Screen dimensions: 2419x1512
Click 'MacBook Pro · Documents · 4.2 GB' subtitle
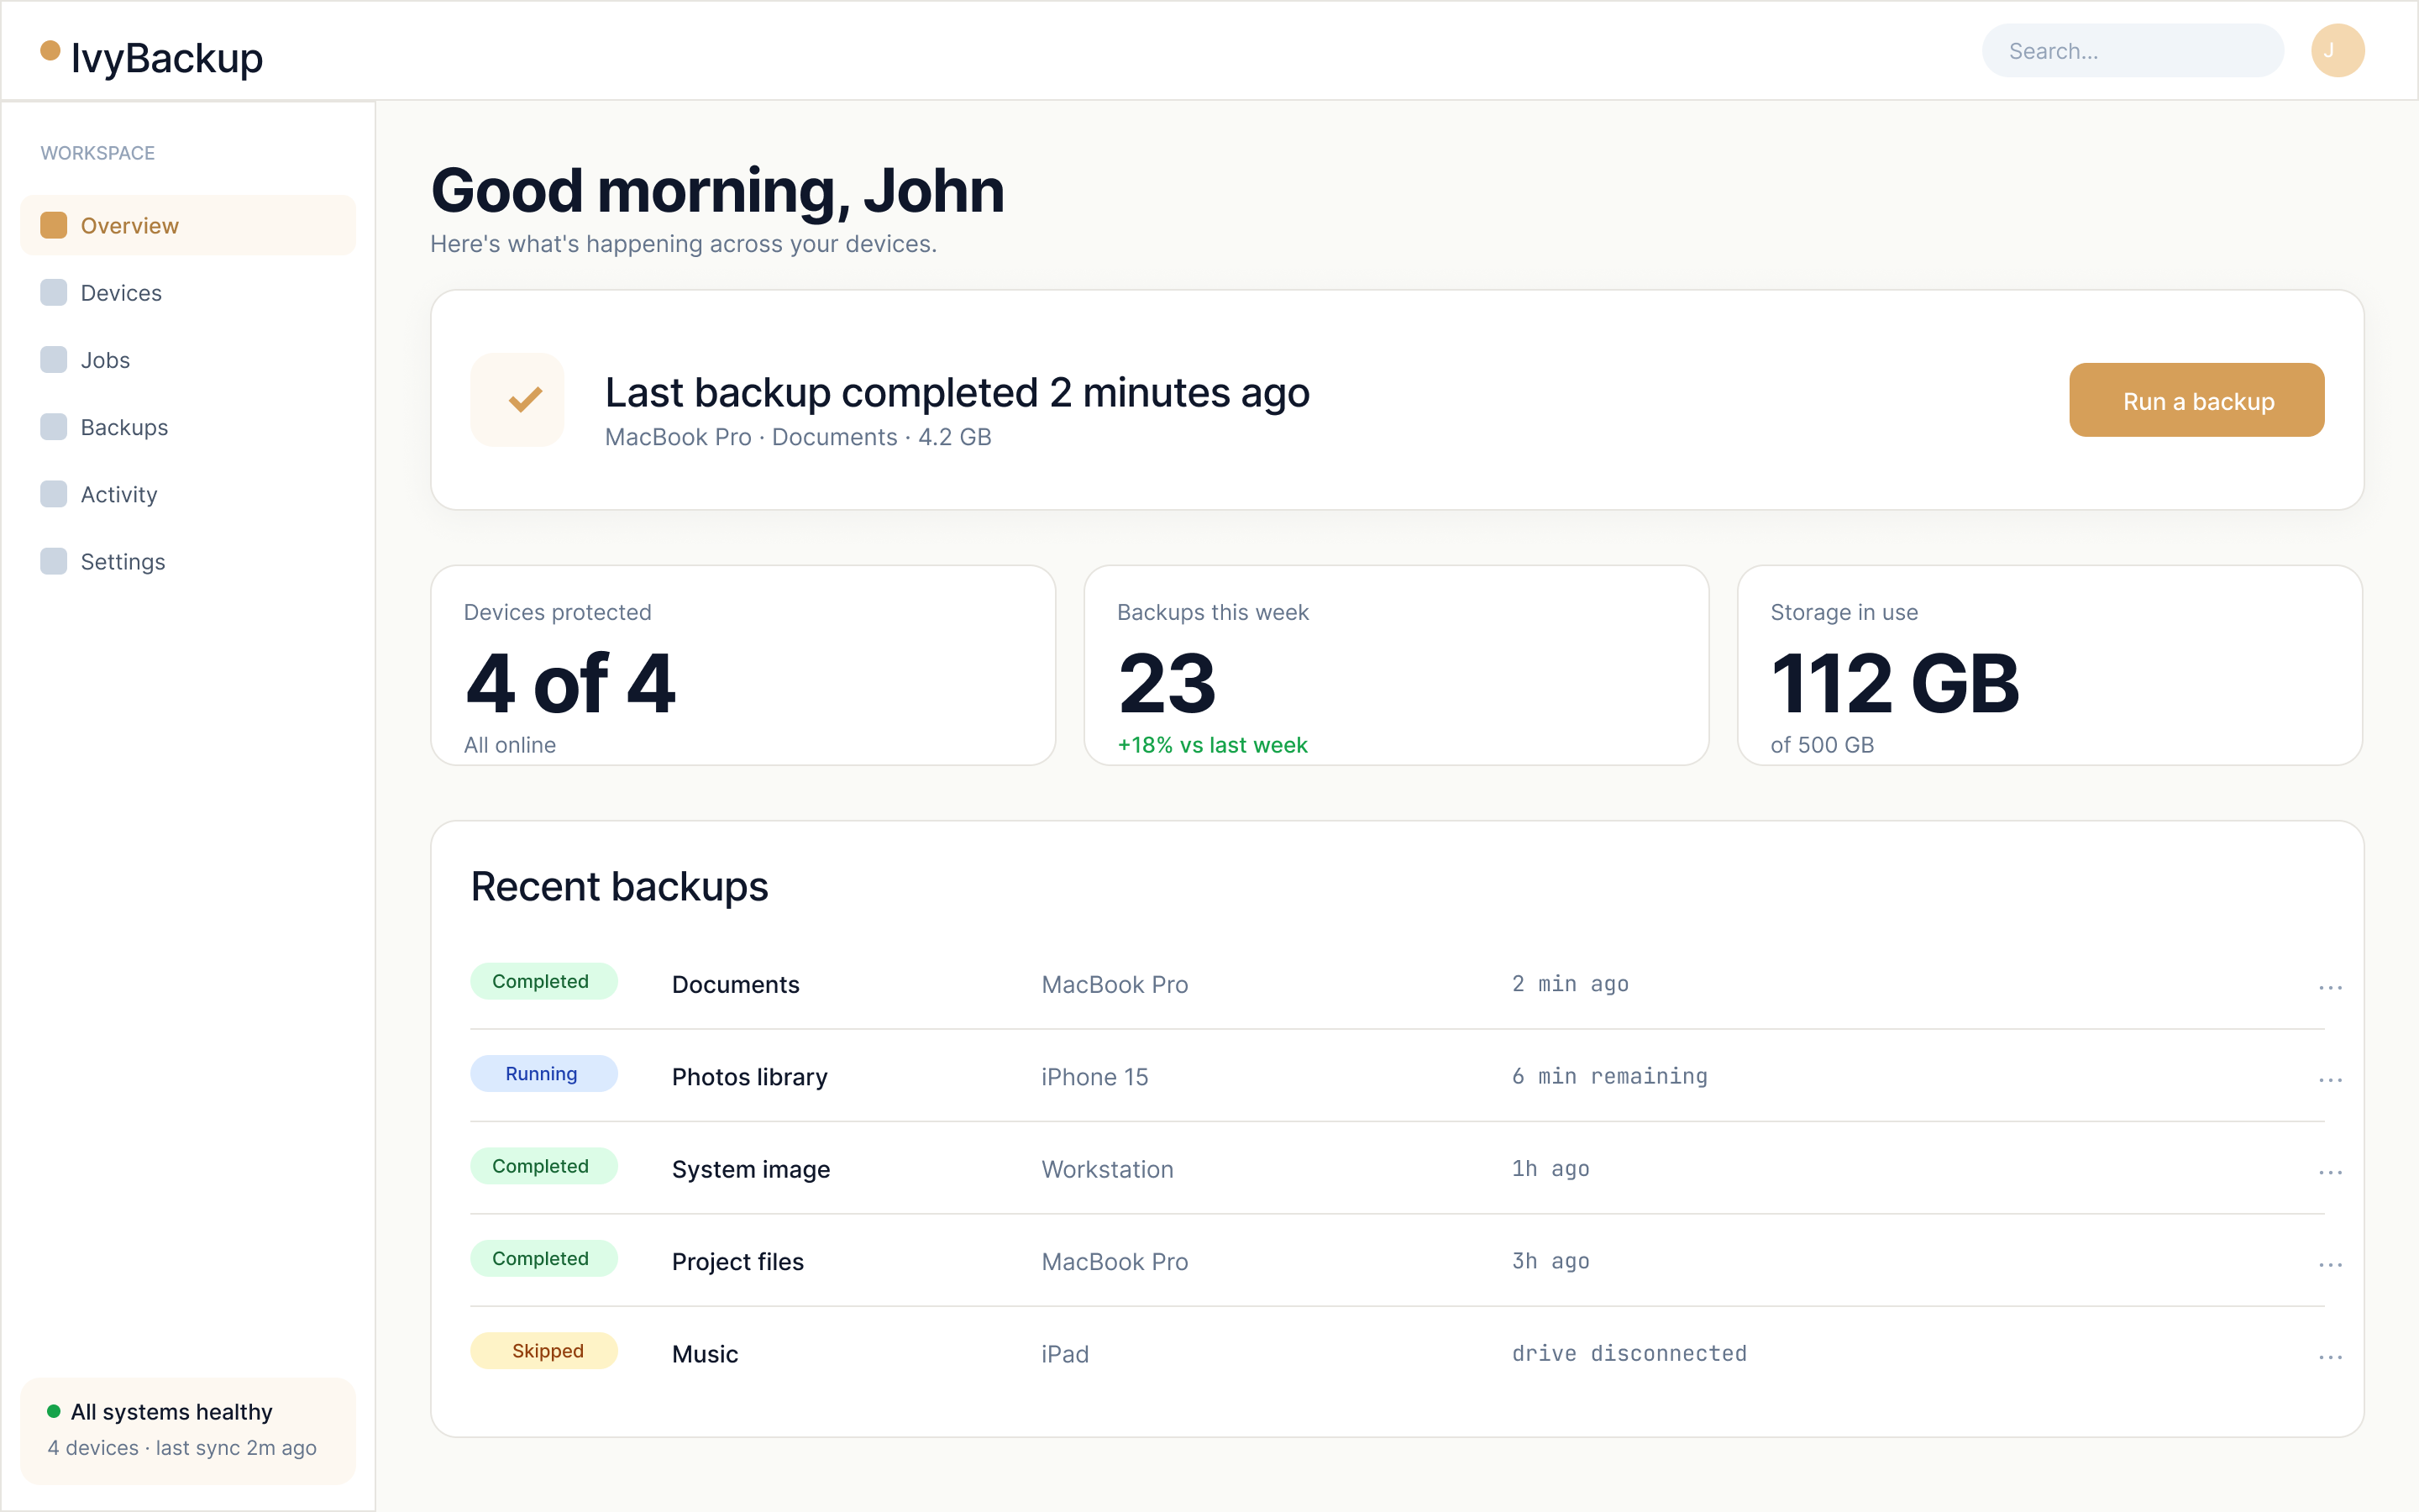pos(798,437)
